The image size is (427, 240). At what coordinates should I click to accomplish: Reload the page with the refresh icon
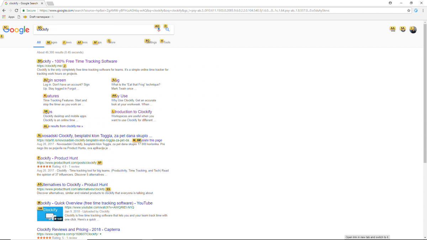[x=16, y=10]
